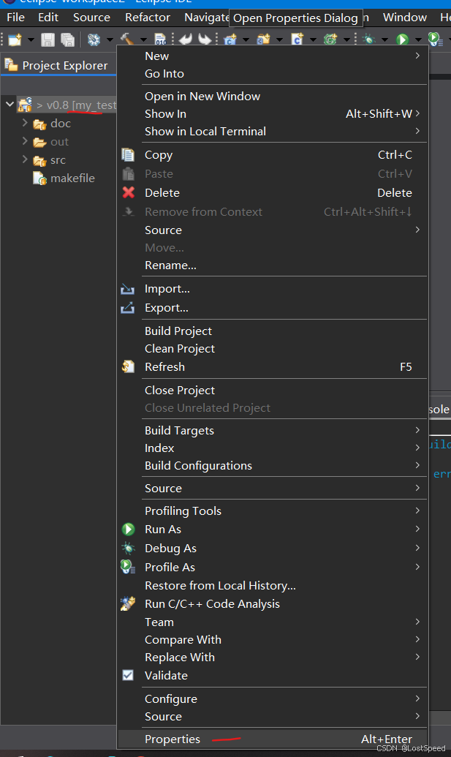Open the Run dropdown arrow

pos(418,39)
